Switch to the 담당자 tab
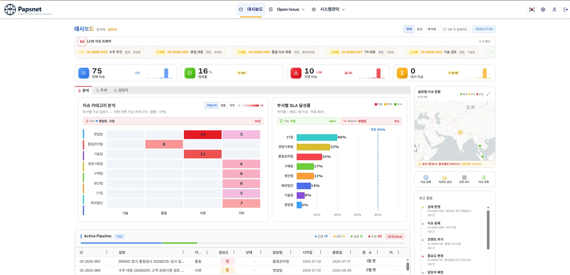The height and width of the screenshot is (275, 570). click(x=121, y=90)
